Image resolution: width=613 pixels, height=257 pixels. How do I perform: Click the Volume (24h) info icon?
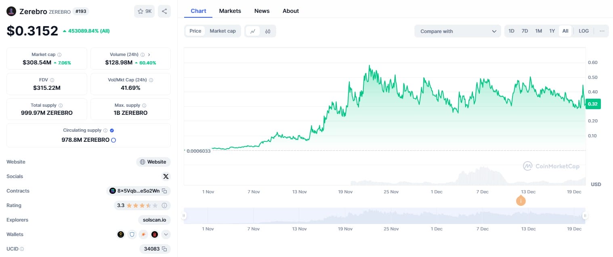pyautogui.click(x=143, y=54)
